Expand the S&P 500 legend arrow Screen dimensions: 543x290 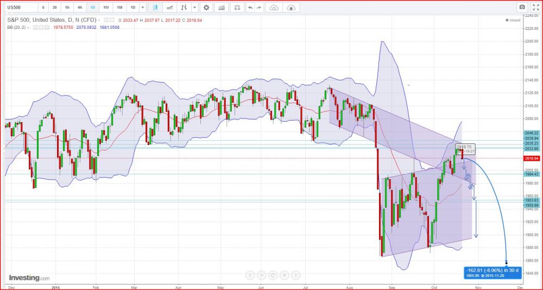[x=99, y=20]
